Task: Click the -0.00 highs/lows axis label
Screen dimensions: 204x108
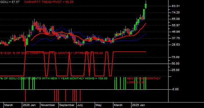Action: (175, 89)
